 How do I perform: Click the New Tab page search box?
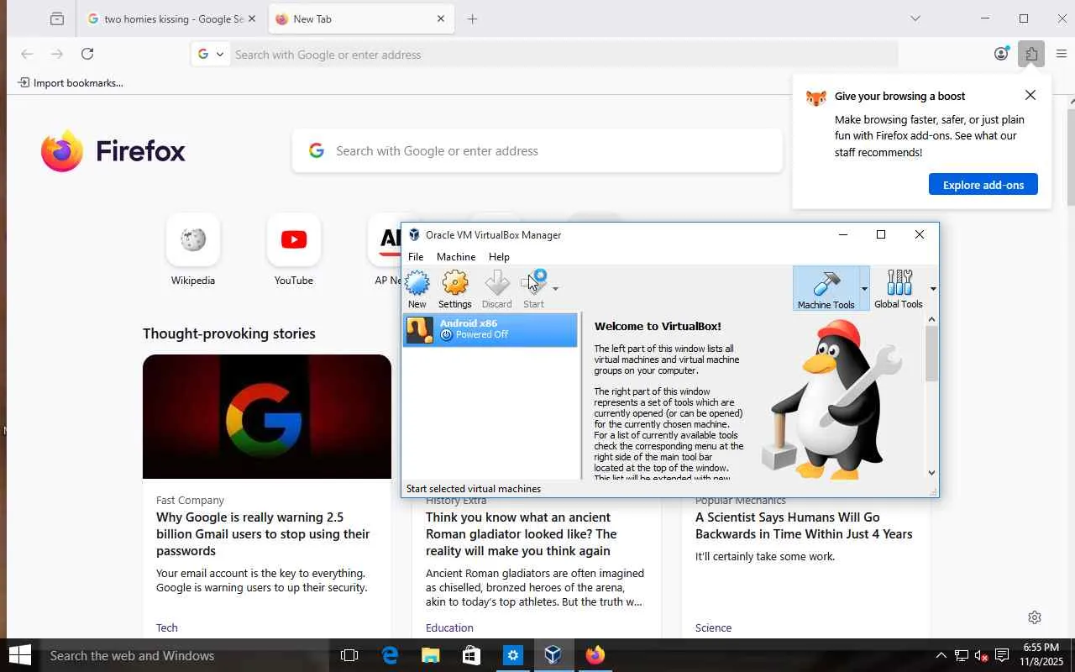(x=537, y=151)
